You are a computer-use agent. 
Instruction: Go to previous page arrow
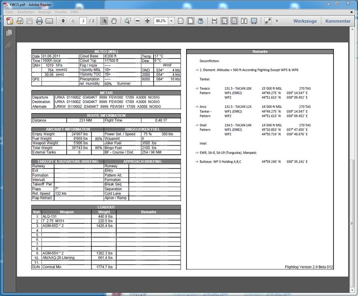pos(63,21)
